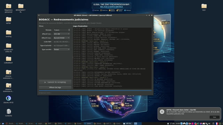Click the View button in the notification
The width and height of the screenshot is (223, 125).
click(215, 117)
